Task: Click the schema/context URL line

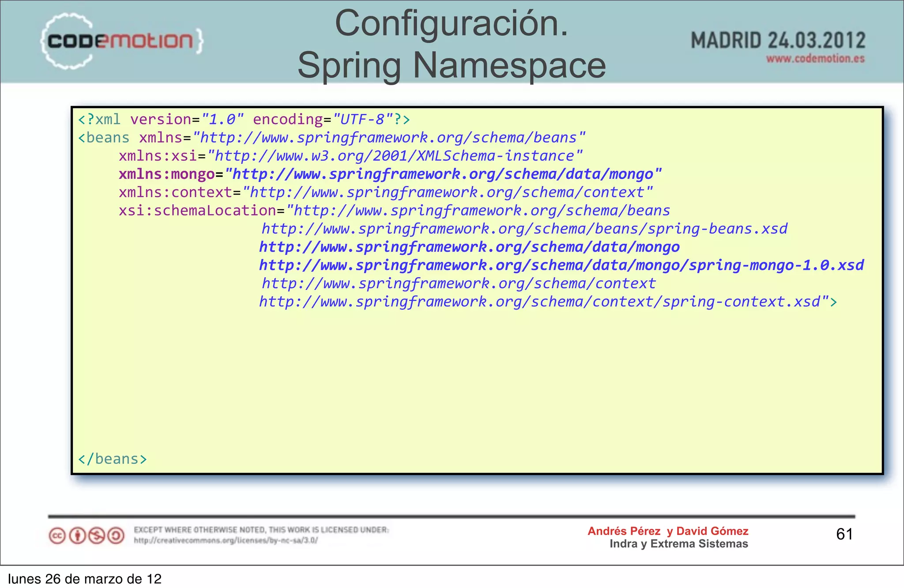Action: [459, 283]
